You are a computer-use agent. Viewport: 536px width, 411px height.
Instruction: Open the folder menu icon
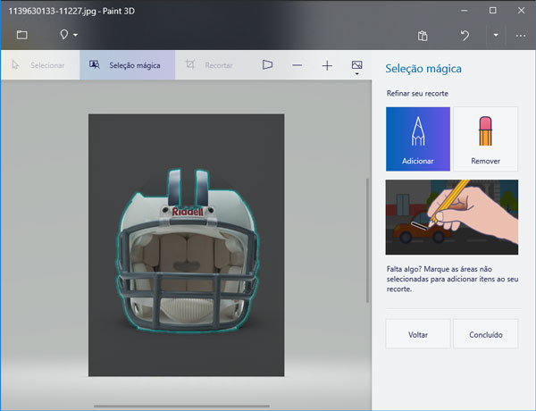click(21, 35)
